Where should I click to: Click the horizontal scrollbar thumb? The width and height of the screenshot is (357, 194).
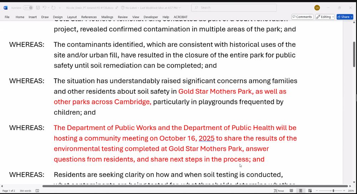(195, 186)
